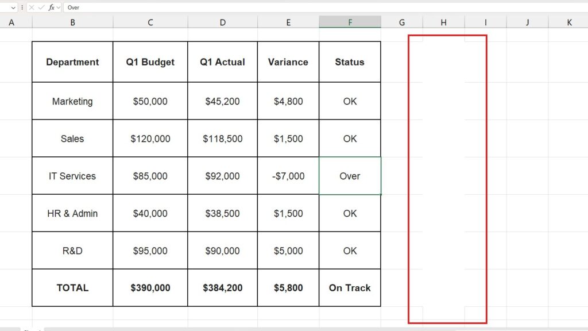Click the cell containing 'Over' status
The image size is (588, 331).
pyautogui.click(x=350, y=176)
